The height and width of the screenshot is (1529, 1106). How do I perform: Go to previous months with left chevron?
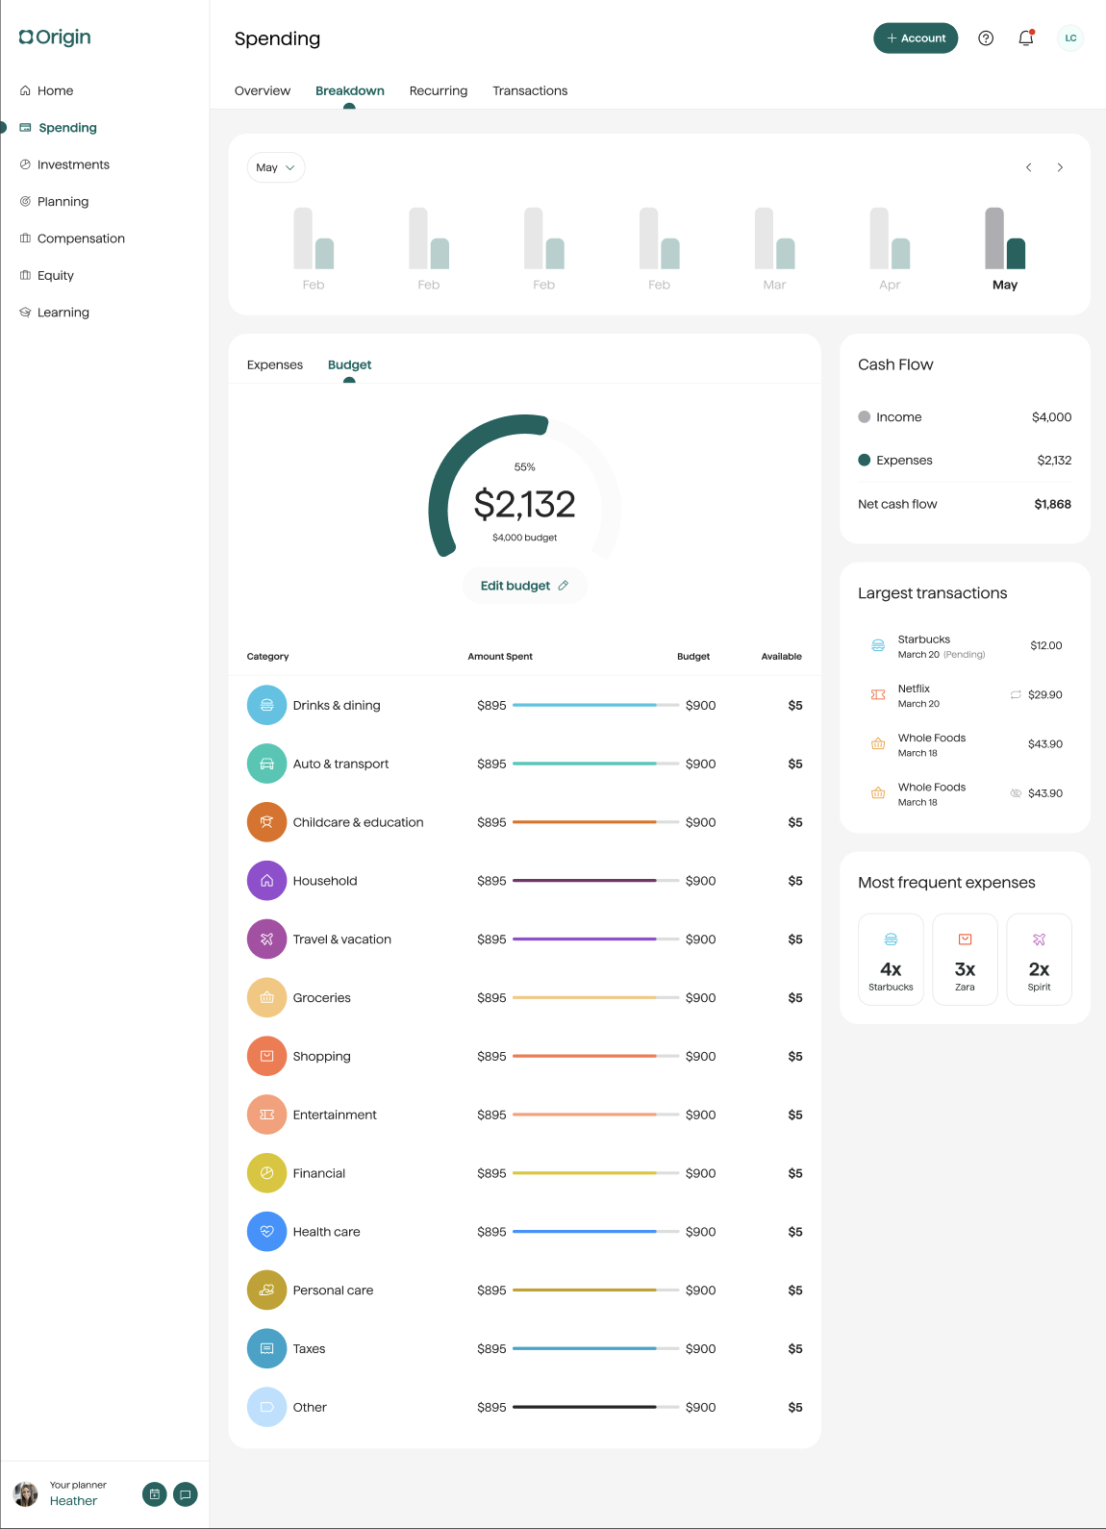[1029, 167]
